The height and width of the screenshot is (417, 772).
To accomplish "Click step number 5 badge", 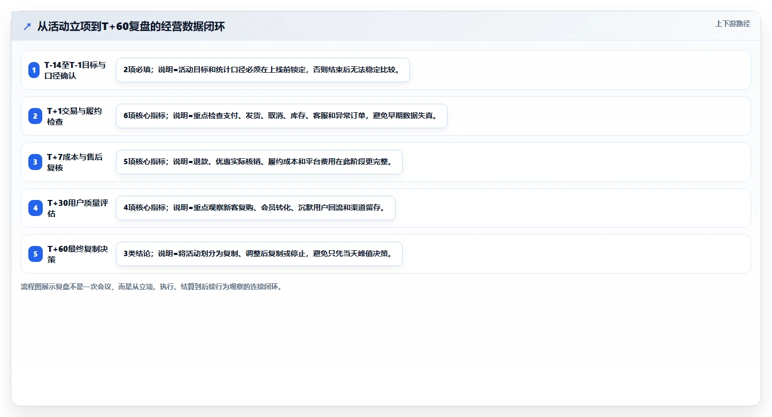I will 35,254.
